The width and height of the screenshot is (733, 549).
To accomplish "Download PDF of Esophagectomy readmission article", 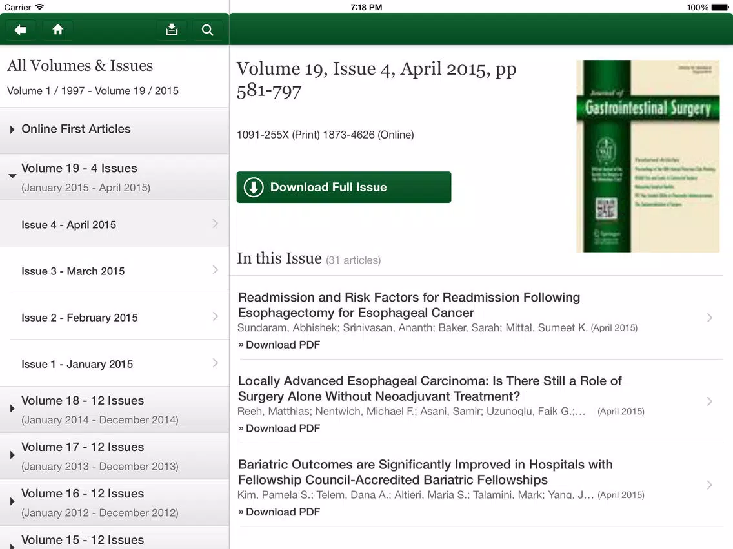I will tap(279, 345).
